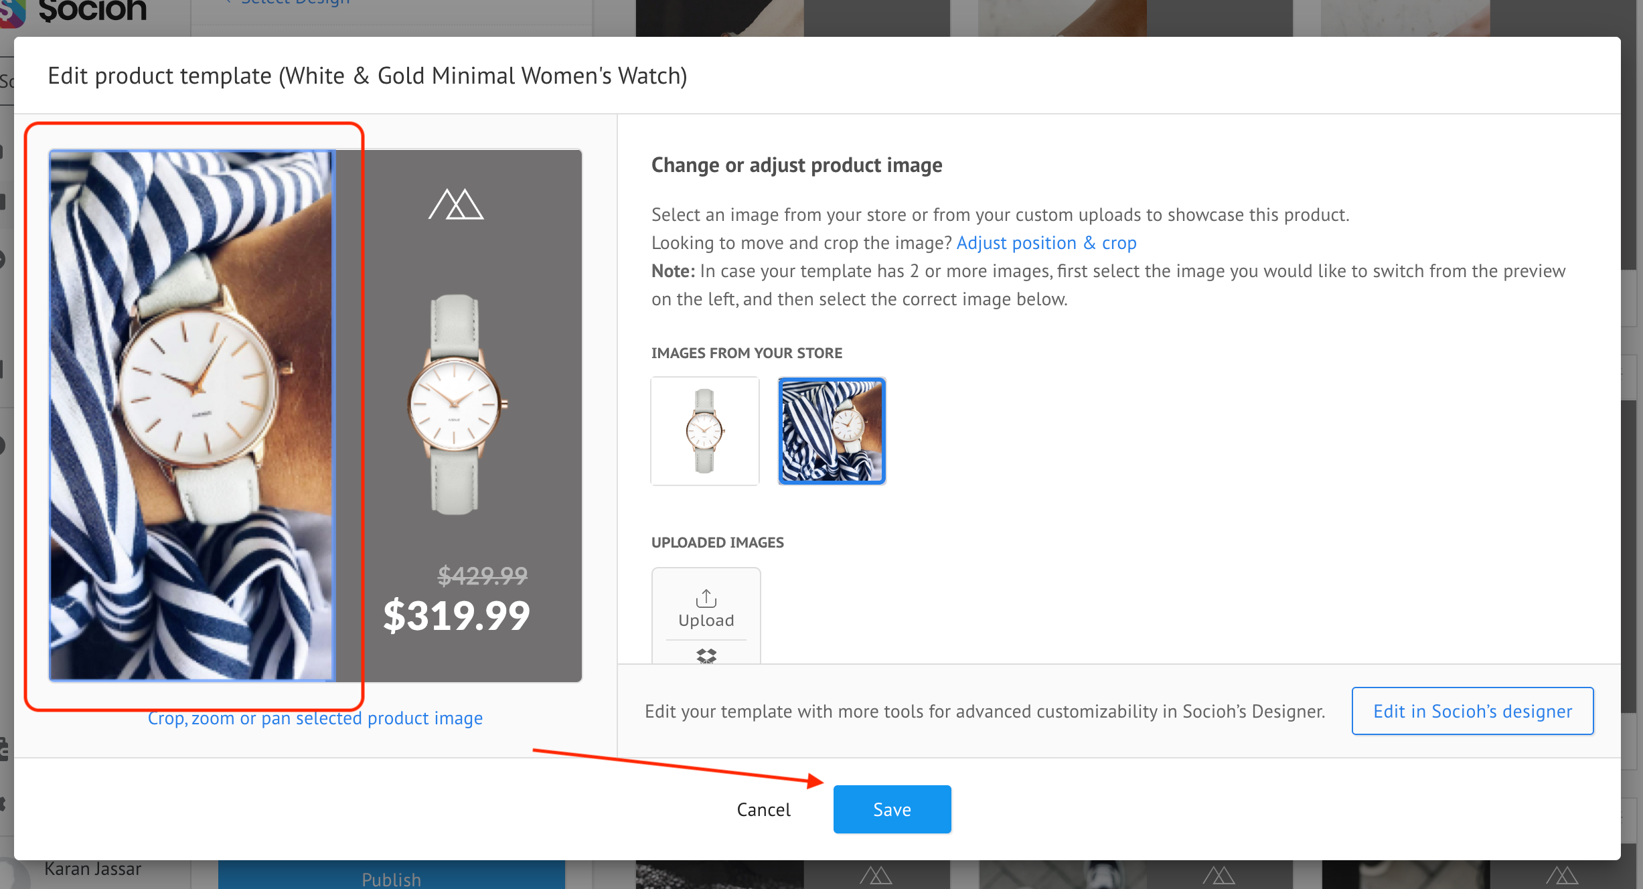Click the upload arrow icon
This screenshot has width=1643, height=889.
(706, 597)
